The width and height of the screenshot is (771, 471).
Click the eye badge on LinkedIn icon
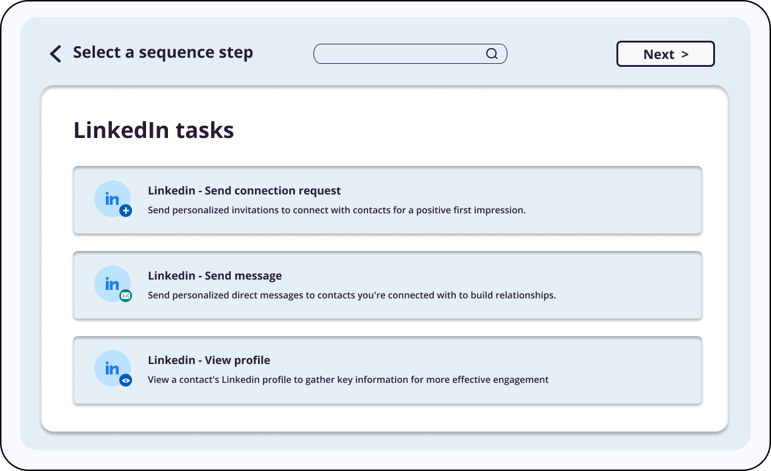(126, 380)
